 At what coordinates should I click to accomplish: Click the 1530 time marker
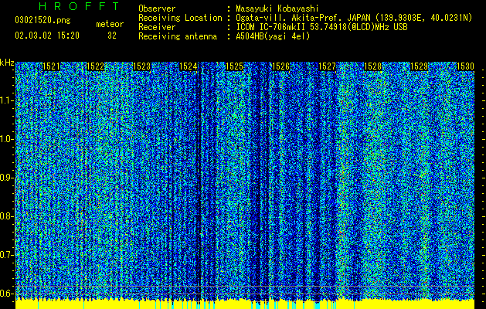(x=465, y=66)
